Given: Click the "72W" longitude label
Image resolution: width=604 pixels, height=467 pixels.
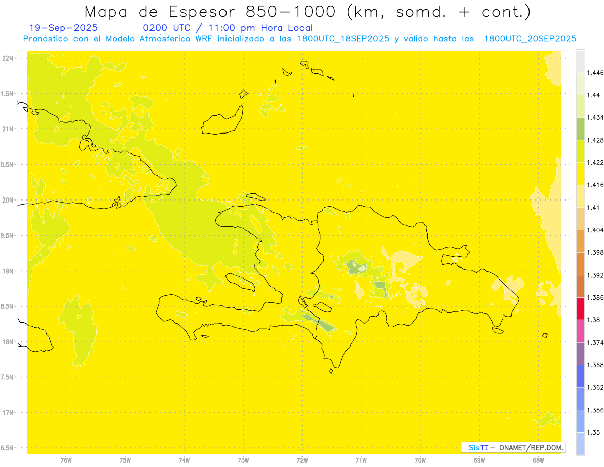Looking at the screenshot, I should [302, 460].
